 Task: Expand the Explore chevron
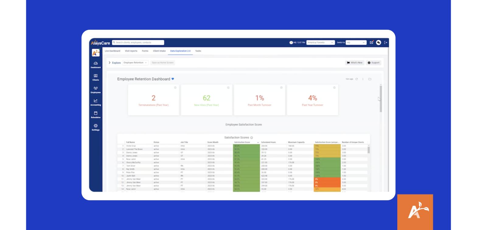tap(110, 63)
